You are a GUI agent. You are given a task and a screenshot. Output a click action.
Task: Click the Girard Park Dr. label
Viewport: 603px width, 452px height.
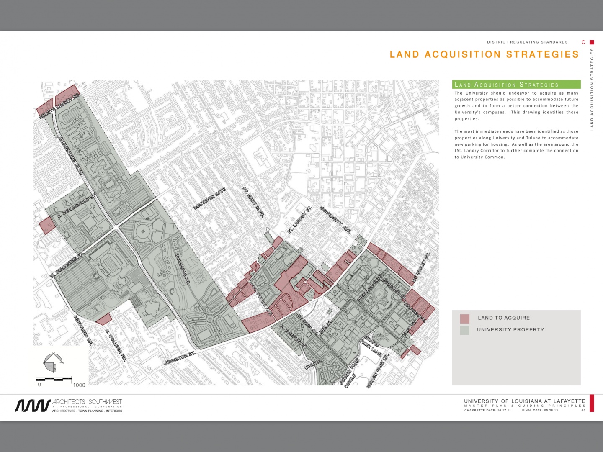coord(378,371)
